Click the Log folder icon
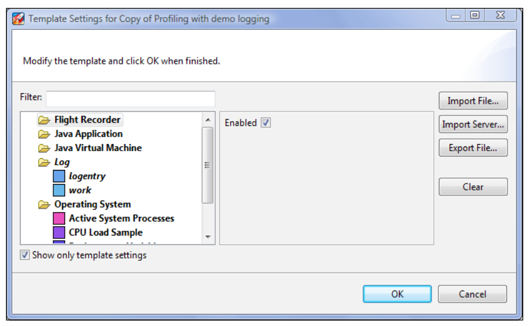This screenshot has height=327, width=531. click(x=44, y=162)
